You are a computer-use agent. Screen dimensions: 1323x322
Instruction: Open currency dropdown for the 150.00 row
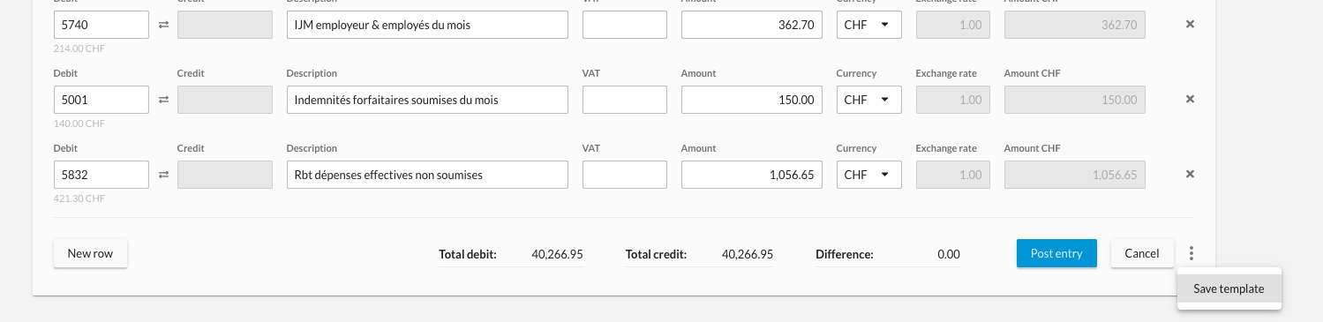(869, 100)
